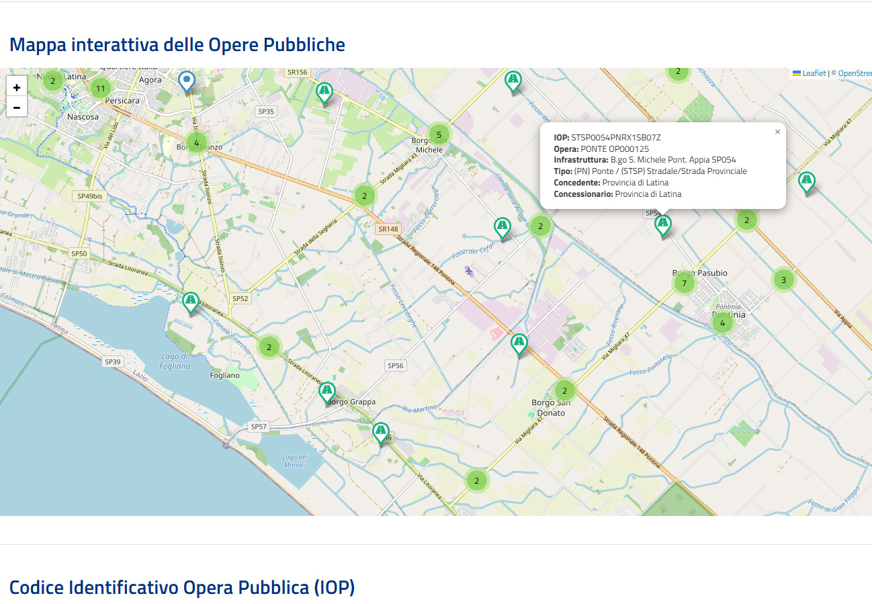872x604 pixels.
Task: Click Concessionario 'Provincia di Latina' text
Action: (648, 194)
